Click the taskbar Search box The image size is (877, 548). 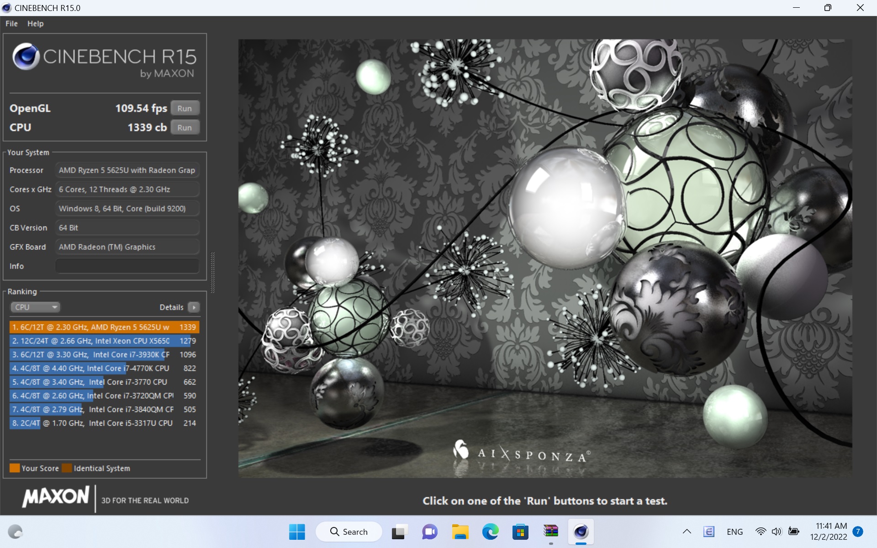(349, 532)
